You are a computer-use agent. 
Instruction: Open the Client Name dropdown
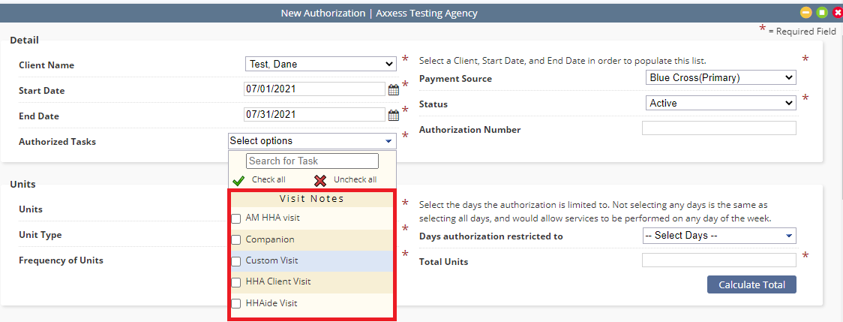[x=321, y=64]
